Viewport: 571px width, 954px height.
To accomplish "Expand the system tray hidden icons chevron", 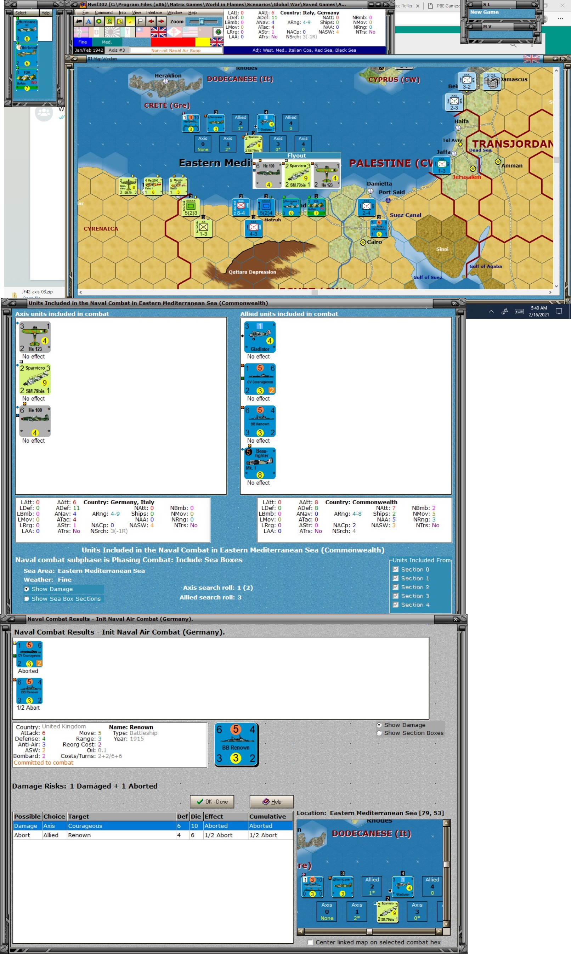I will 491,311.
